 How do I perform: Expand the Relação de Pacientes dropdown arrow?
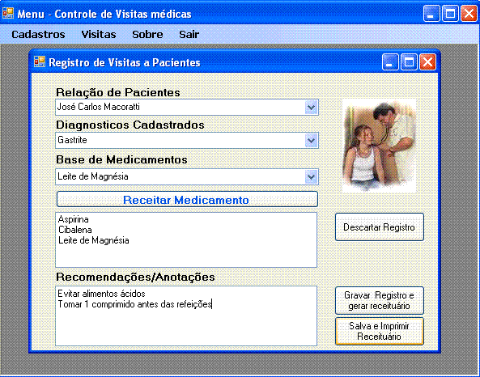[x=311, y=108]
